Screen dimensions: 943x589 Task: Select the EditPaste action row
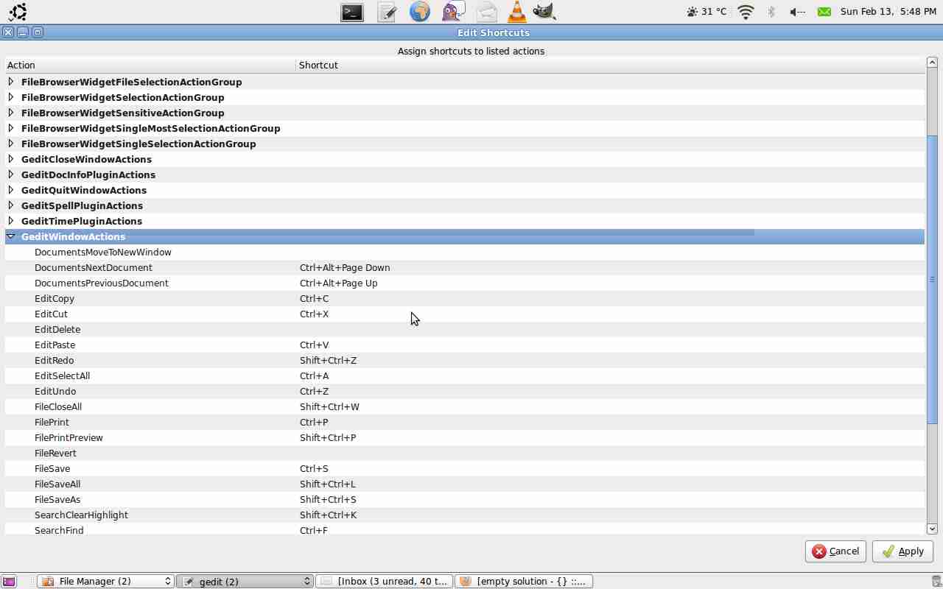[x=465, y=345]
